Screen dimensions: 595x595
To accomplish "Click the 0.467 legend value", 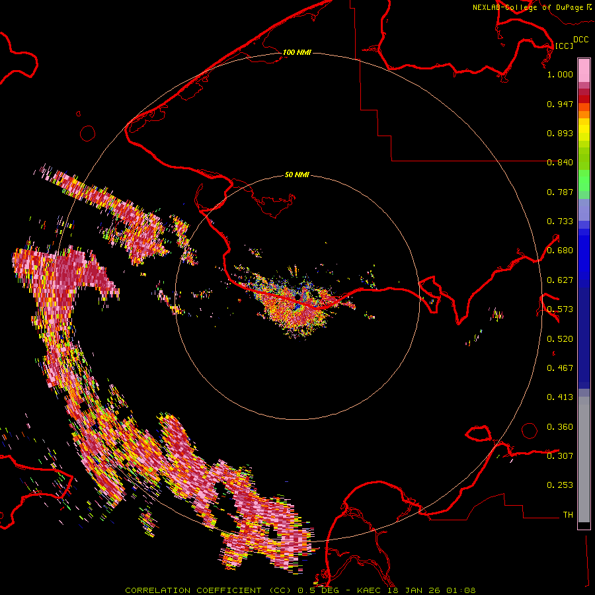I will pos(560,368).
